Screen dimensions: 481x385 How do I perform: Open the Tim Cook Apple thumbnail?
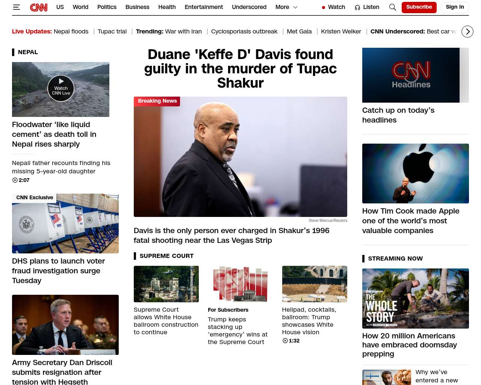tap(416, 173)
